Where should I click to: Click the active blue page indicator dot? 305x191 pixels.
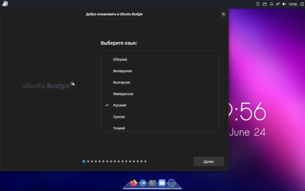[x=84, y=161]
